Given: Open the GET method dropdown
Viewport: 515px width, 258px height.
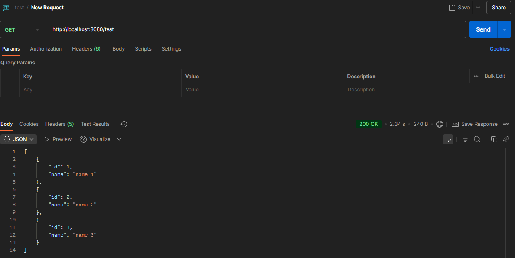Looking at the screenshot, I should [22, 29].
